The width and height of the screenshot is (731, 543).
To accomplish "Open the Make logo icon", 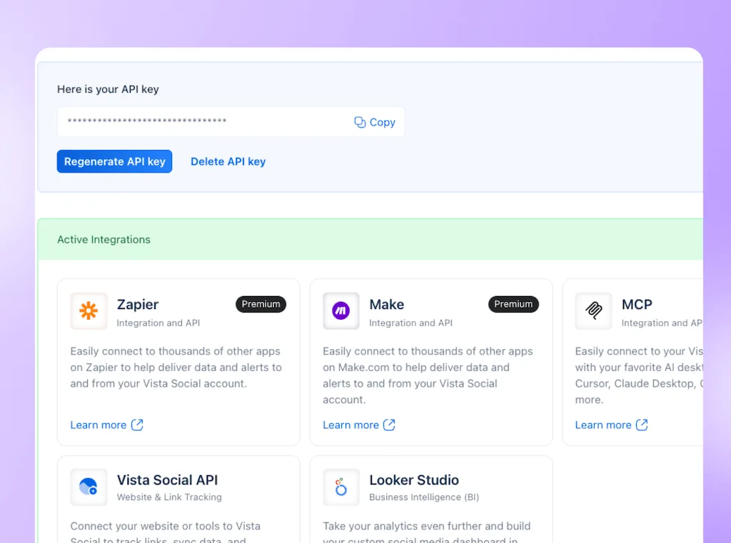I will tap(341, 311).
